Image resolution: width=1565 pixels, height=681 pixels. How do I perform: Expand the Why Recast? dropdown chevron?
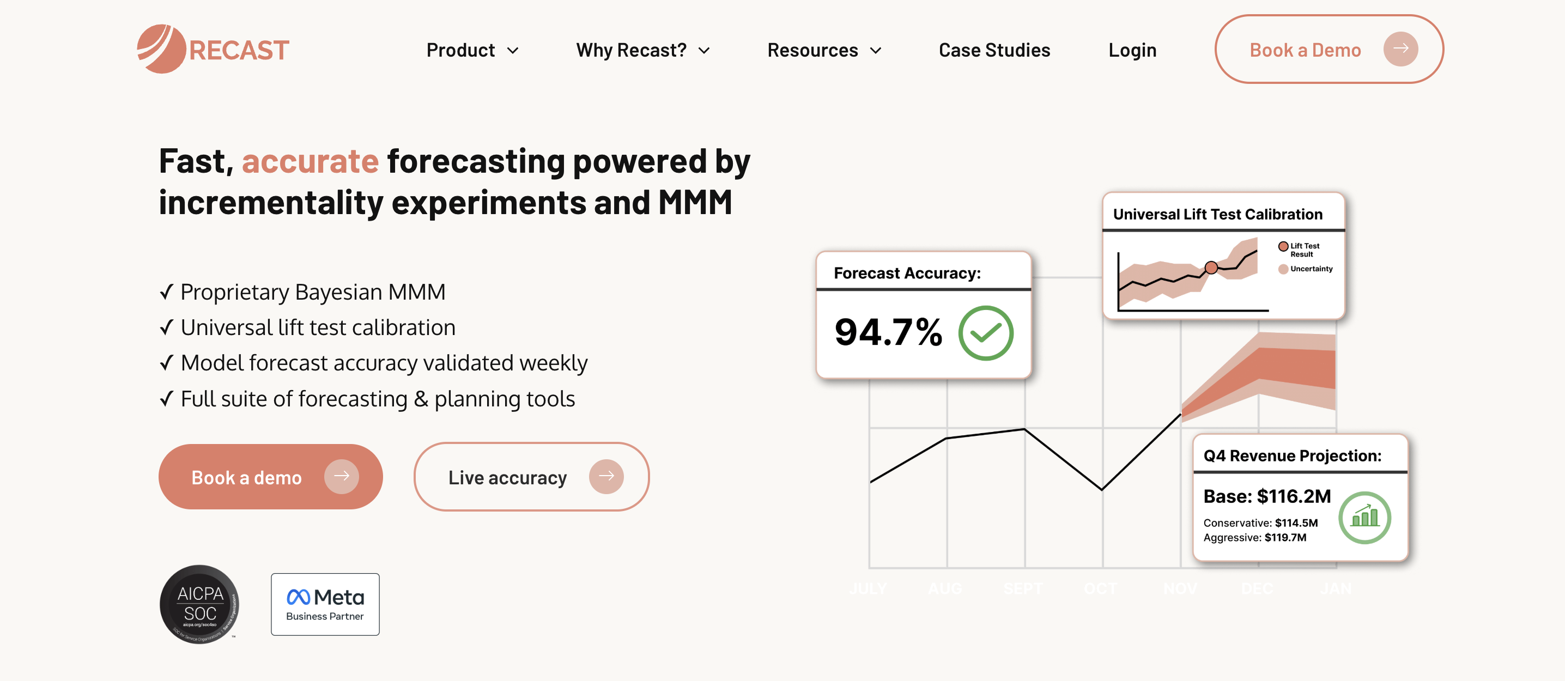tap(704, 51)
